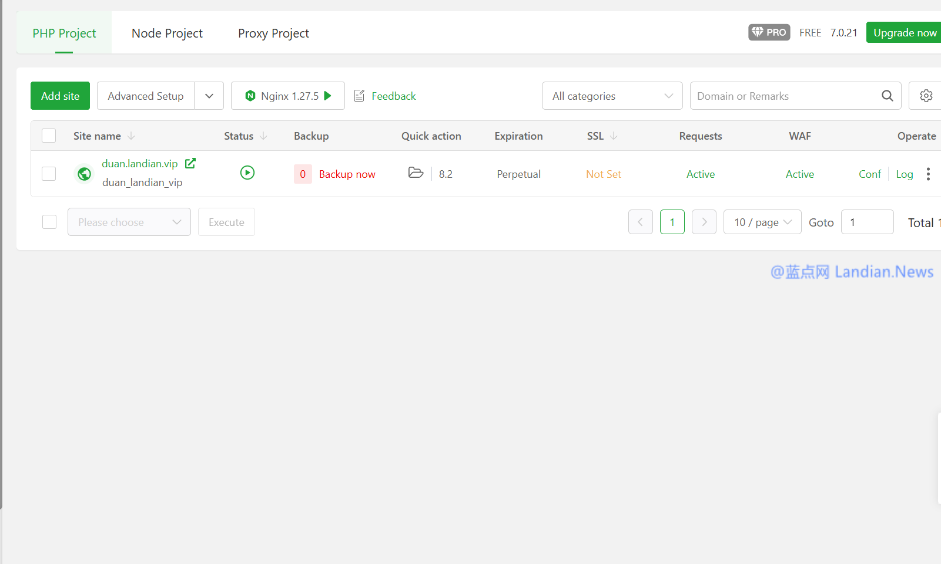The image size is (941, 564).
Task: Select the duan.landian.vip row checkbox
Action: coord(49,174)
